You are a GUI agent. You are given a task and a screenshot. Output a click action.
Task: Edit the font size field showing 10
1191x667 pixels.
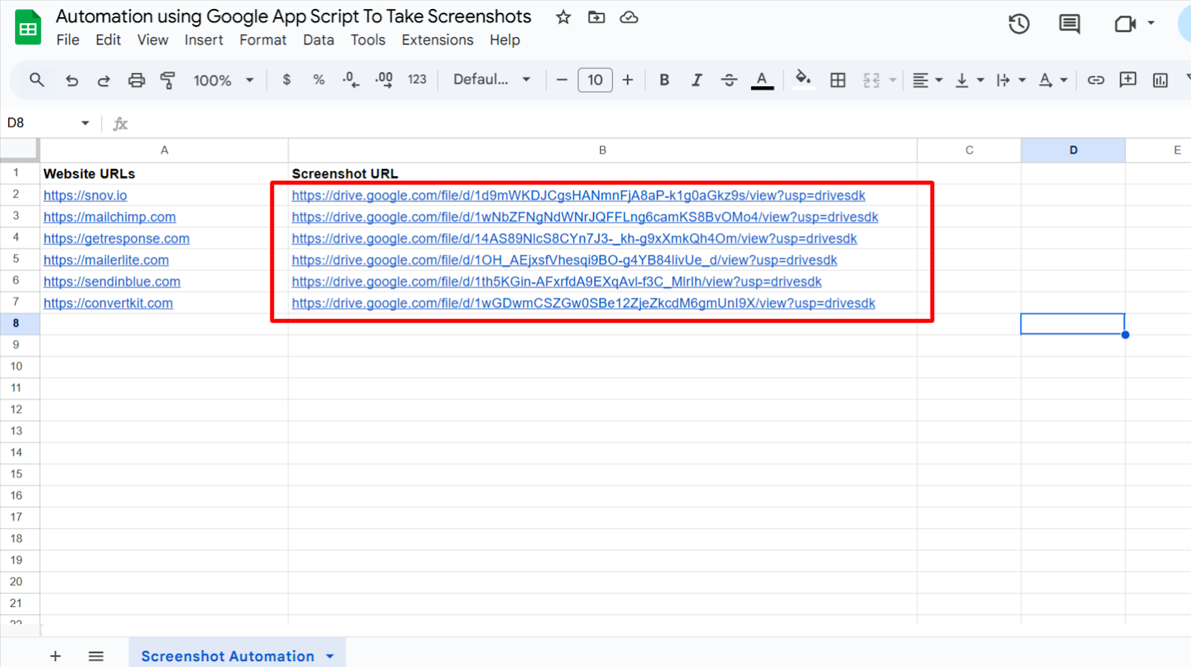(x=595, y=80)
